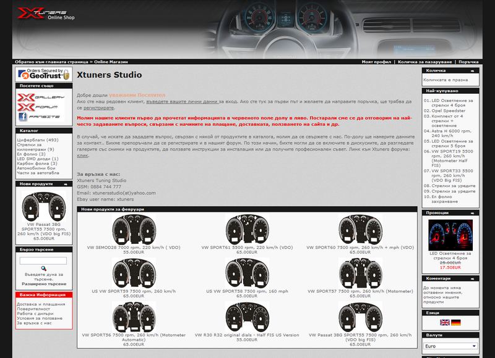Screen dimensions: 495x358
Task: Open bestseller 02 Opel Speedster
Action: [448, 110]
